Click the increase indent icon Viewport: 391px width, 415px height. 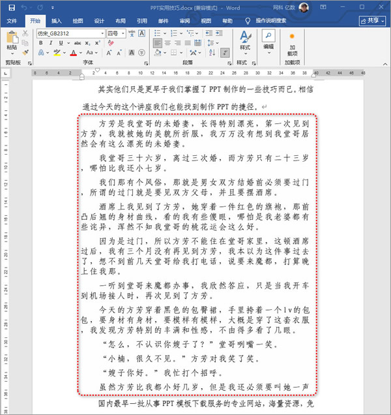[219, 33]
